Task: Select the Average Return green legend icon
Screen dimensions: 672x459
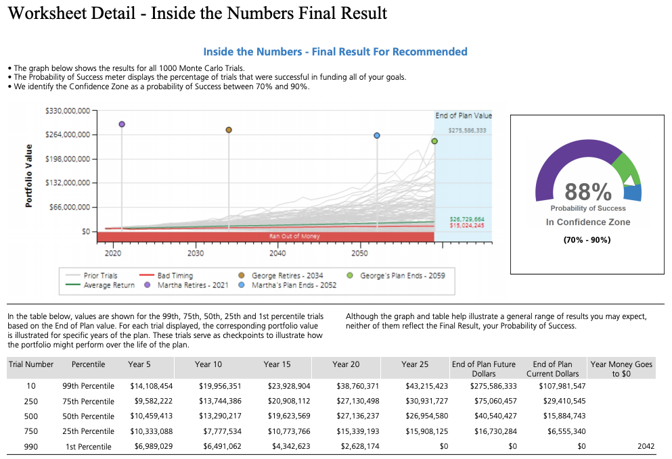Action: pyautogui.click(x=72, y=285)
